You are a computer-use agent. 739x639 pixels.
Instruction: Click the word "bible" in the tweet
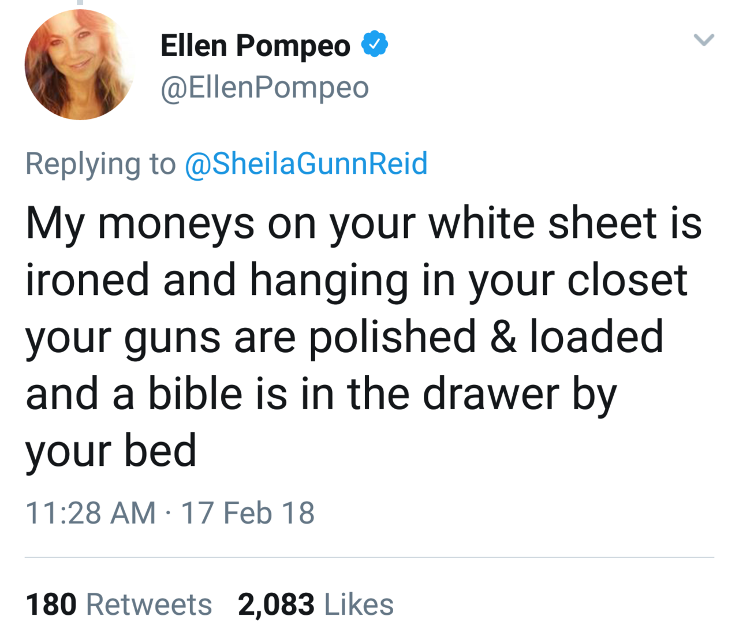[195, 394]
